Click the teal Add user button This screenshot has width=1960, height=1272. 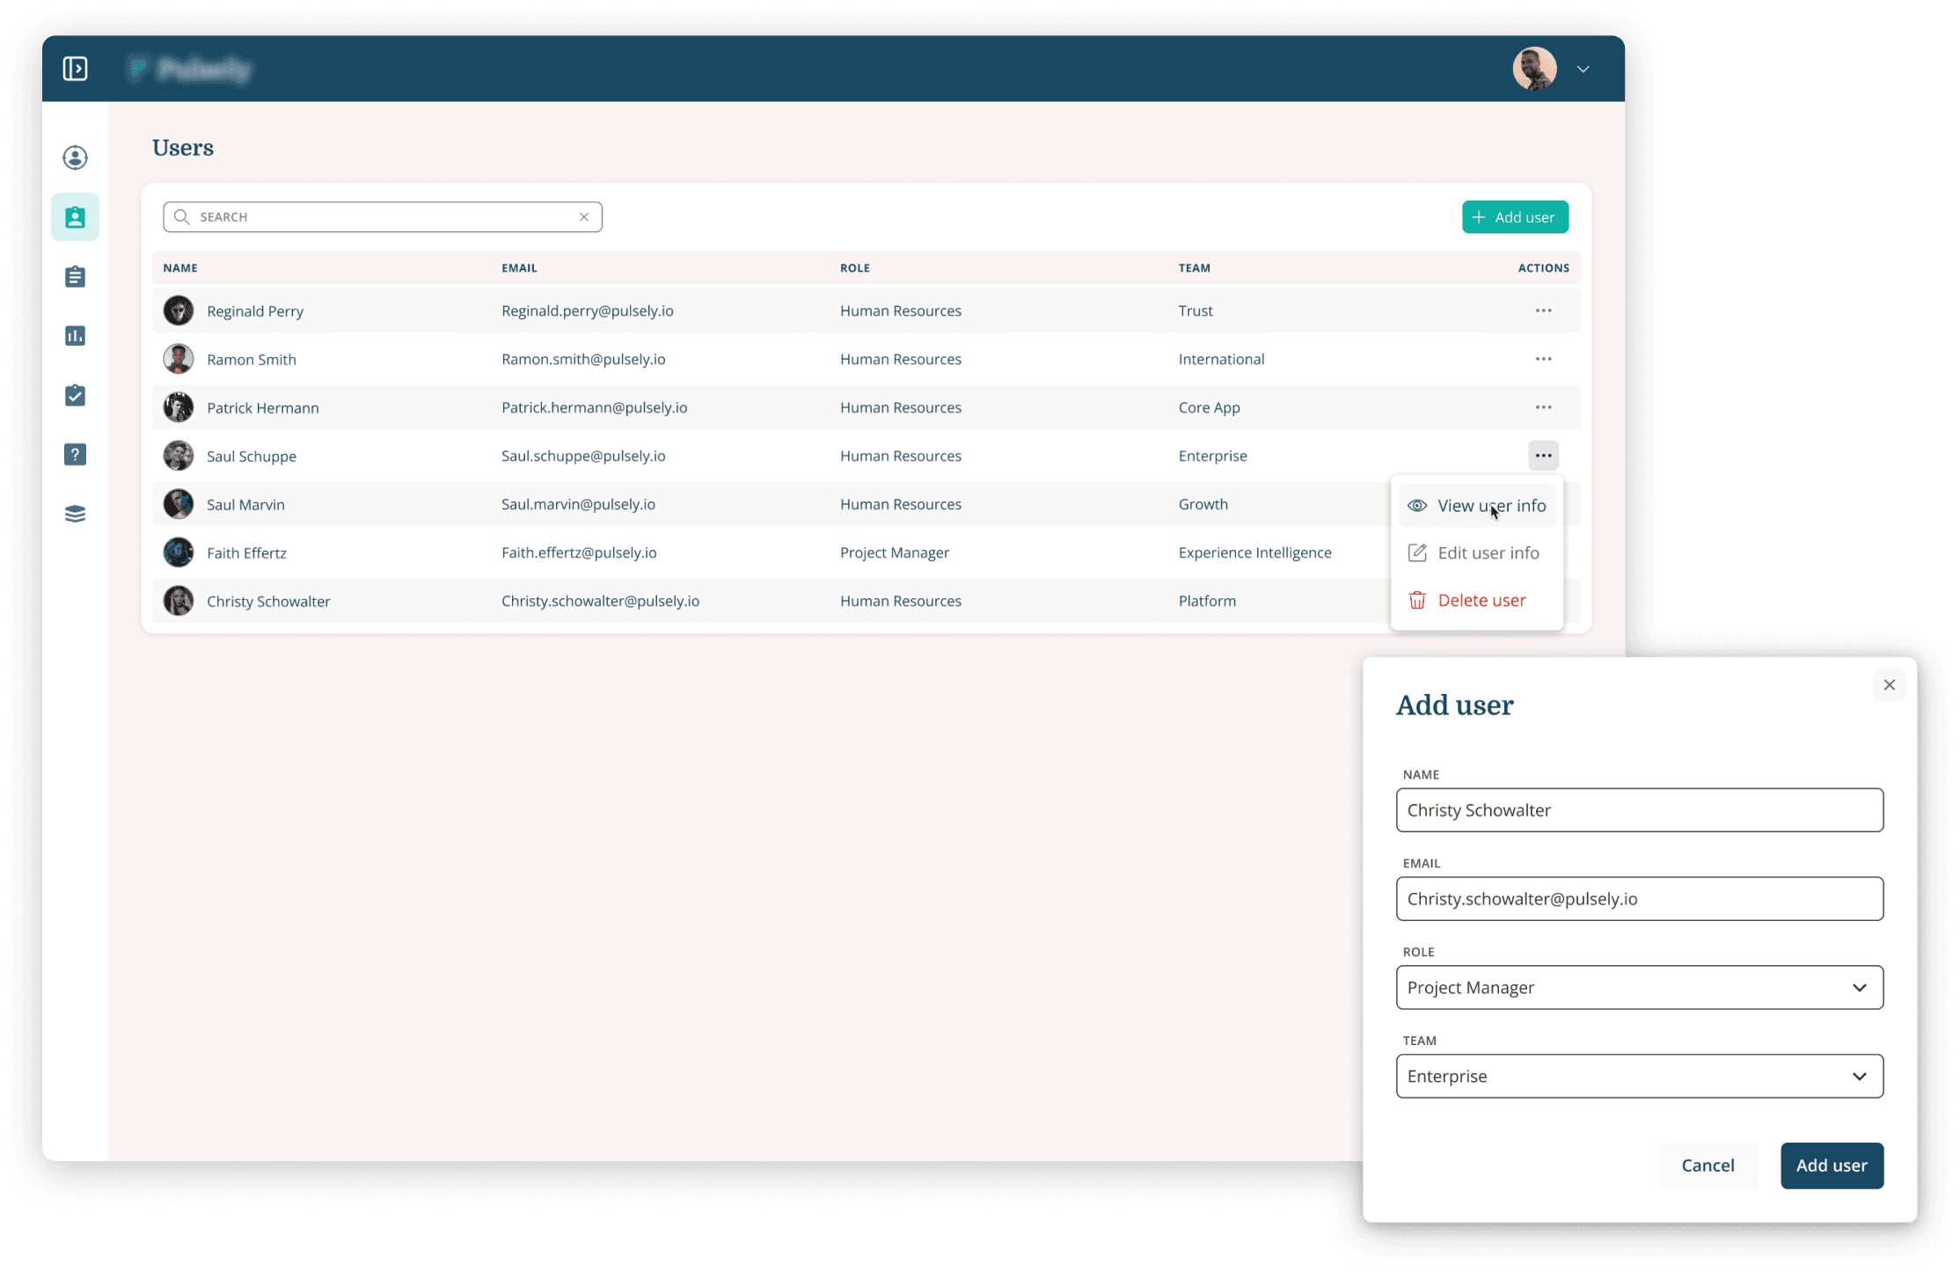(x=1515, y=217)
